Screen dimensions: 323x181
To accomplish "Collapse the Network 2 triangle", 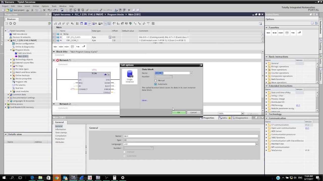I will 54,104.
